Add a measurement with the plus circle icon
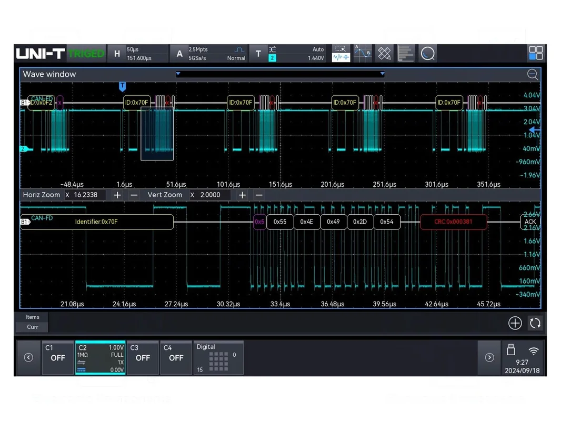Screen dimensions: 561x421 pos(515,323)
